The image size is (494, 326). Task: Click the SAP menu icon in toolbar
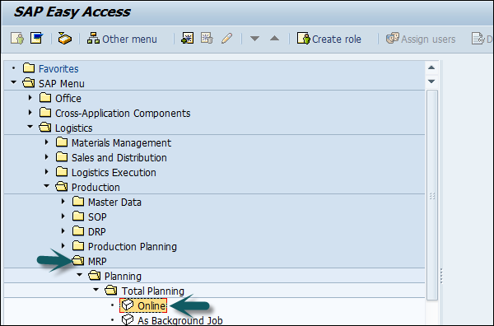pyautogui.click(x=36, y=39)
